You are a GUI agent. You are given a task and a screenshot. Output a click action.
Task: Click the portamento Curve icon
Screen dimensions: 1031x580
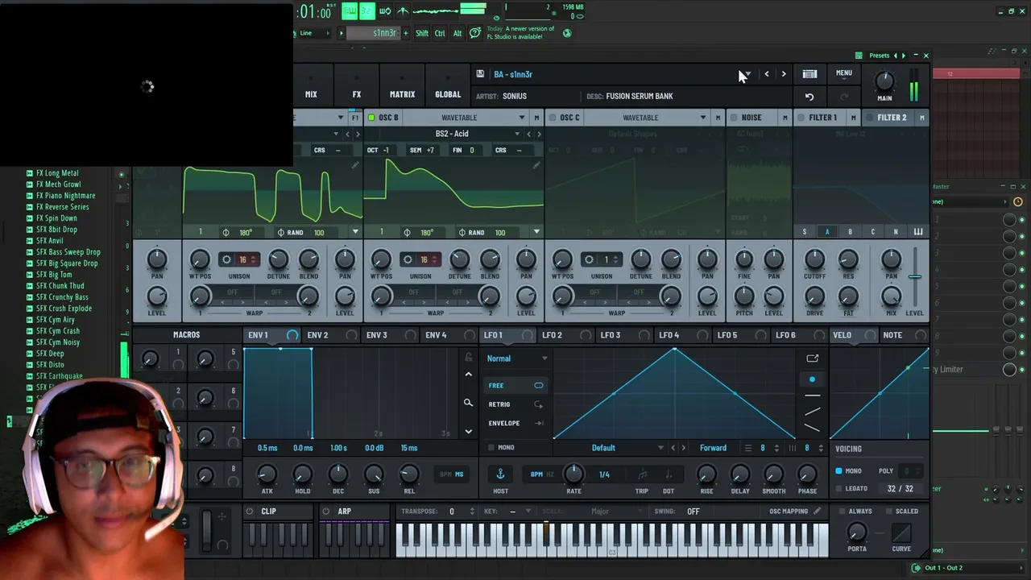[x=901, y=532]
